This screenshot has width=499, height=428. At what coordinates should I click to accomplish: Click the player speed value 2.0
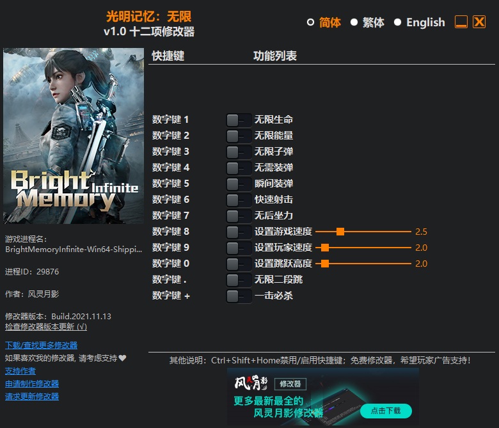click(421, 248)
